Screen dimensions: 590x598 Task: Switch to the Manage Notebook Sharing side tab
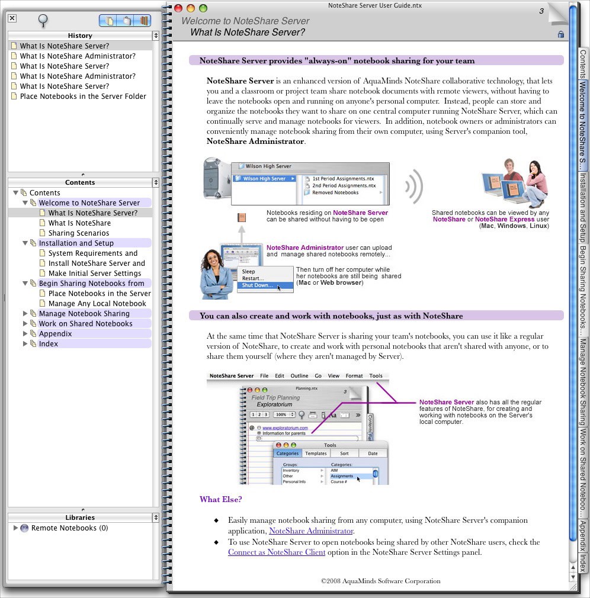coord(583,382)
